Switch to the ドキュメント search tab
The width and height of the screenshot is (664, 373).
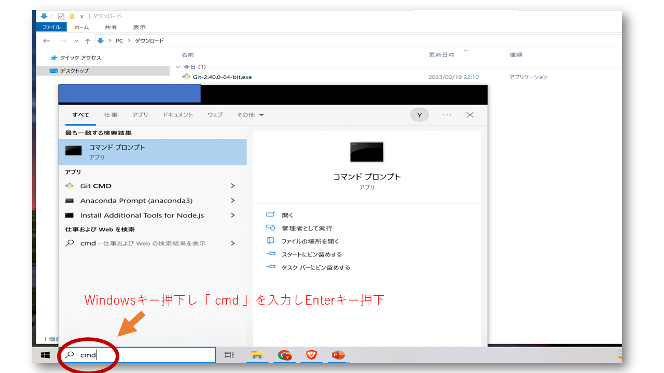tap(177, 115)
